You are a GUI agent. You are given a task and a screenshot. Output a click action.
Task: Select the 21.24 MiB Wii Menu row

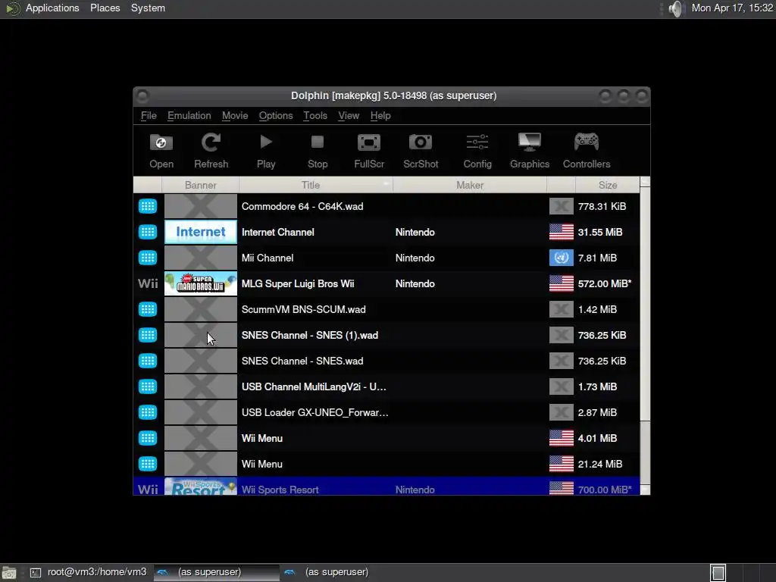(x=386, y=464)
